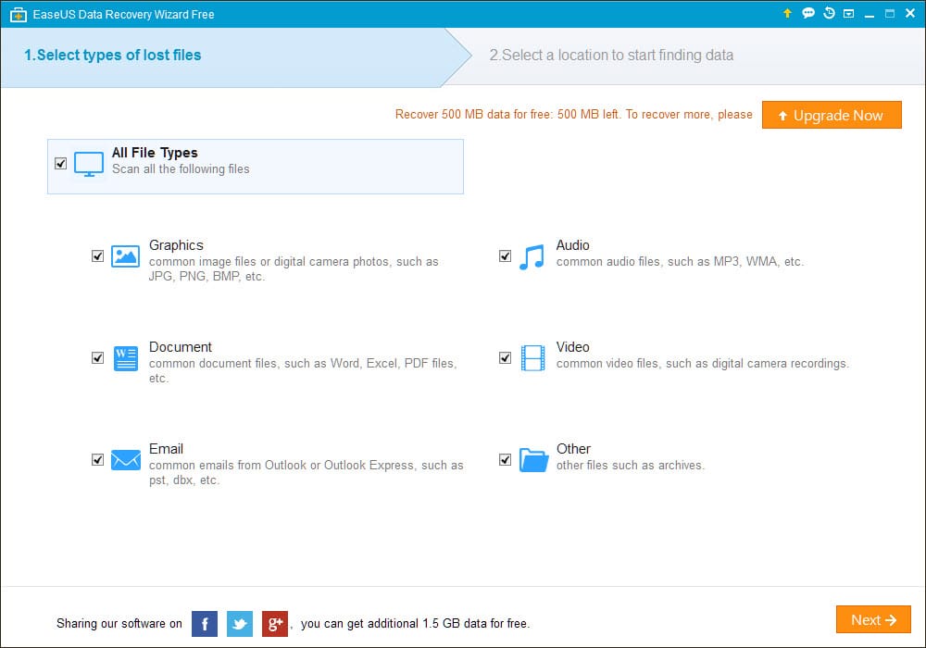Share on Facebook via its icon

pos(205,624)
